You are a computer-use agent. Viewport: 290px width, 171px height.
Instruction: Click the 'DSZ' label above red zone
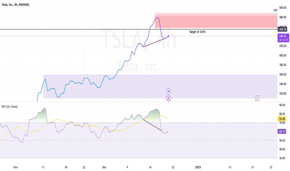point(275,10)
